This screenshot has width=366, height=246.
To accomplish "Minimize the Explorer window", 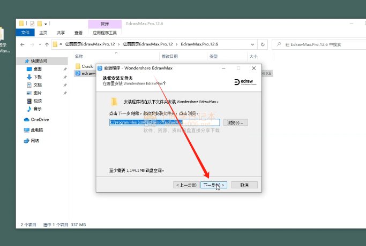I will [x=352, y=24].
